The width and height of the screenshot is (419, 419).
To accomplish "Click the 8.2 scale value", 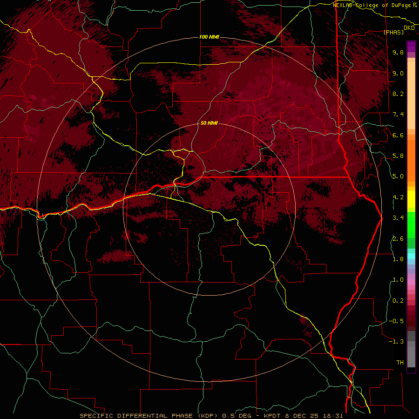I will [x=398, y=94].
